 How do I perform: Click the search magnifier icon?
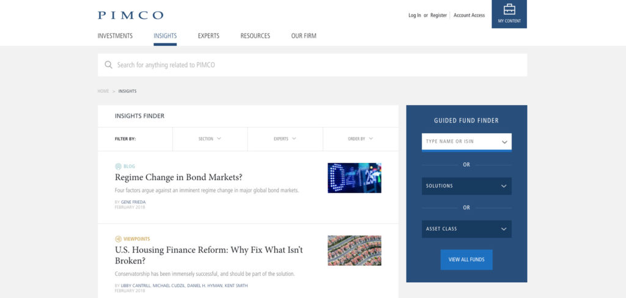[108, 65]
